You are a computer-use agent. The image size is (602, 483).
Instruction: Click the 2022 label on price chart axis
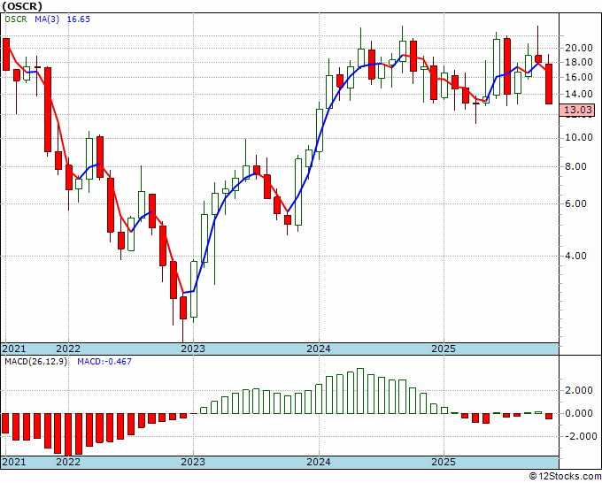[68, 349]
